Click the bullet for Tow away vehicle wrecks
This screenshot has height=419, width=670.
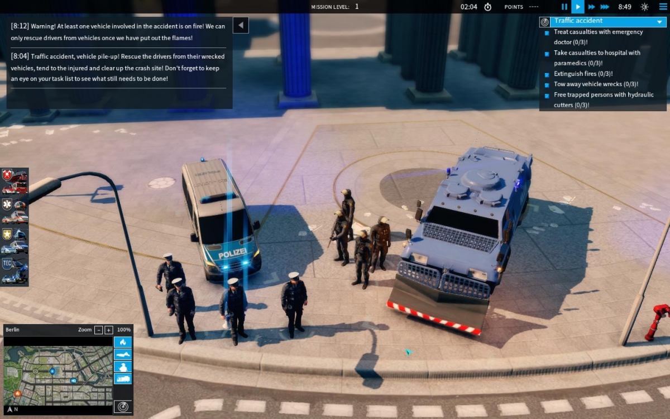(547, 85)
